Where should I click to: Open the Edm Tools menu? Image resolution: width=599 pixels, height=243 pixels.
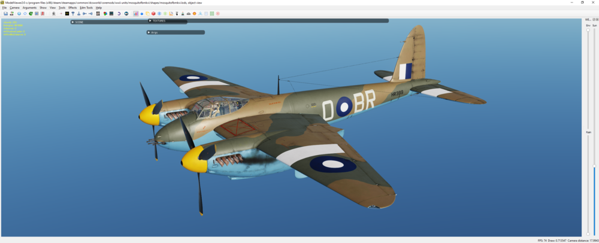click(86, 8)
